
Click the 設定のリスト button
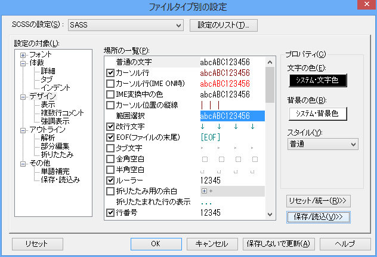223,25
